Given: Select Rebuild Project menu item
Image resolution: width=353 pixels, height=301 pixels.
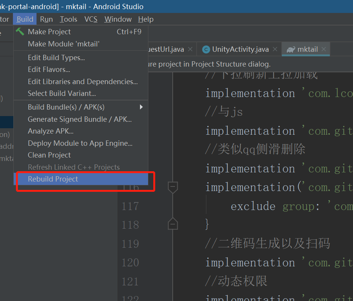Looking at the screenshot, I should (x=81, y=179).
